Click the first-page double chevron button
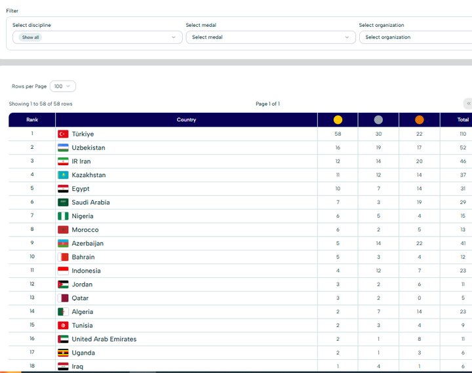The image size is (472, 373). pyautogui.click(x=467, y=104)
